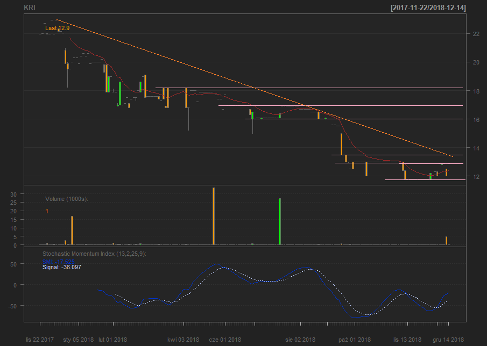Click the SMI axis label 50
The image size is (487, 346).
point(13,264)
